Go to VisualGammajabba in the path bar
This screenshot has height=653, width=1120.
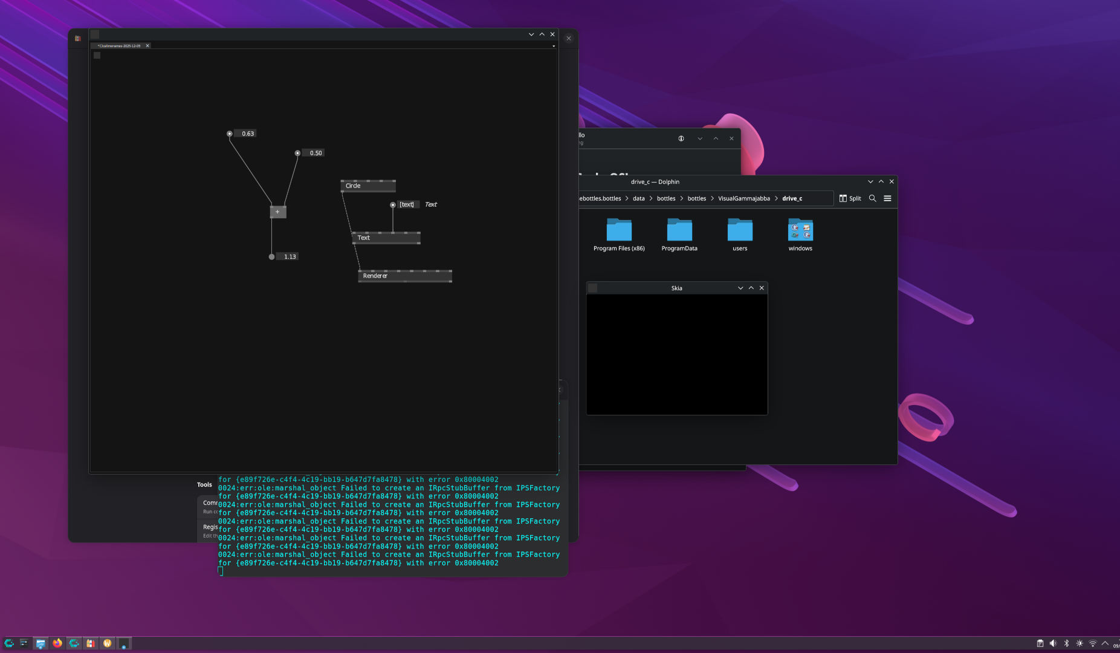tap(743, 198)
